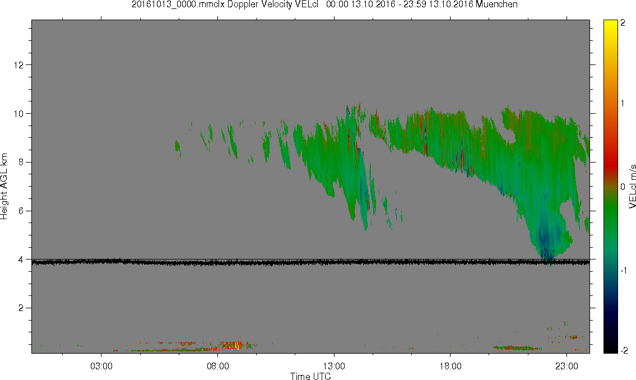Viewport: 636px width, 380px height.
Task: Click the '13:00' time axis label
Action: pos(334,366)
